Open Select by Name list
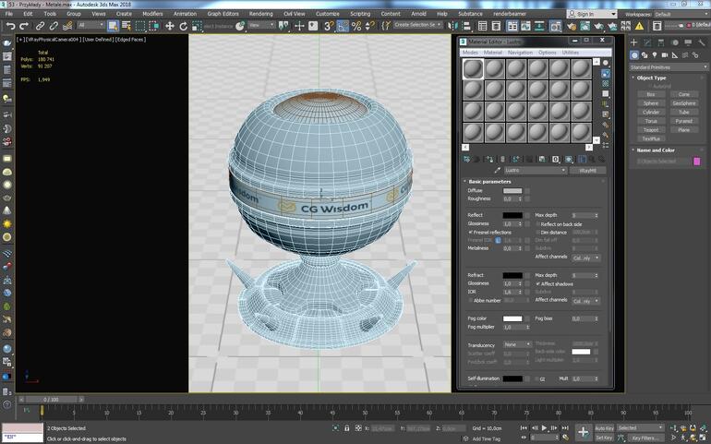 point(127,26)
